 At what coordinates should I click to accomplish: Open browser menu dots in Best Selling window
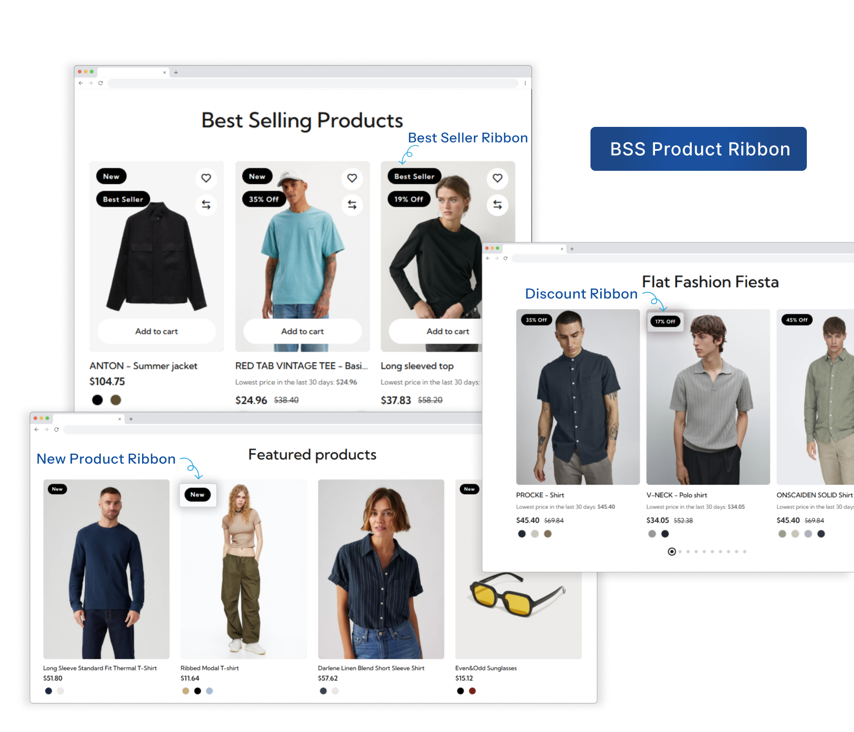(525, 83)
